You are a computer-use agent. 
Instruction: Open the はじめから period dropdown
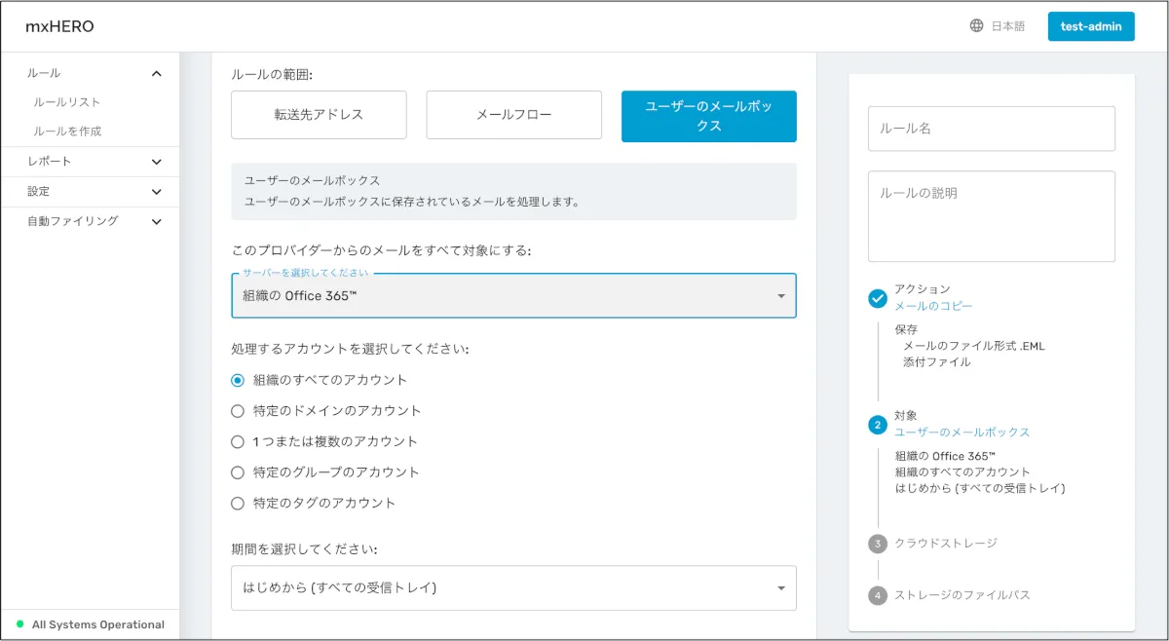513,588
